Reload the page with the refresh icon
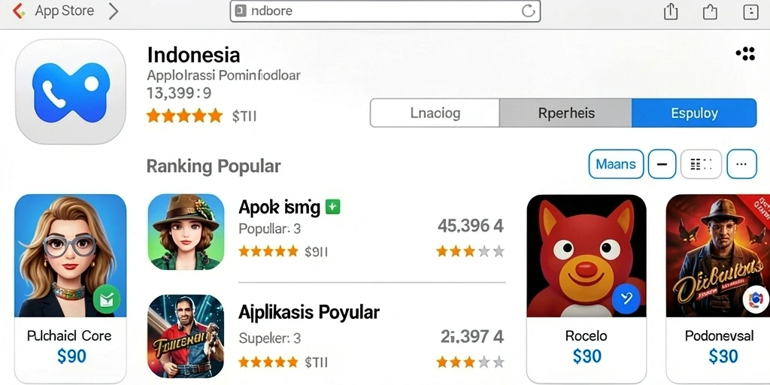The height and width of the screenshot is (385, 770). click(x=529, y=11)
